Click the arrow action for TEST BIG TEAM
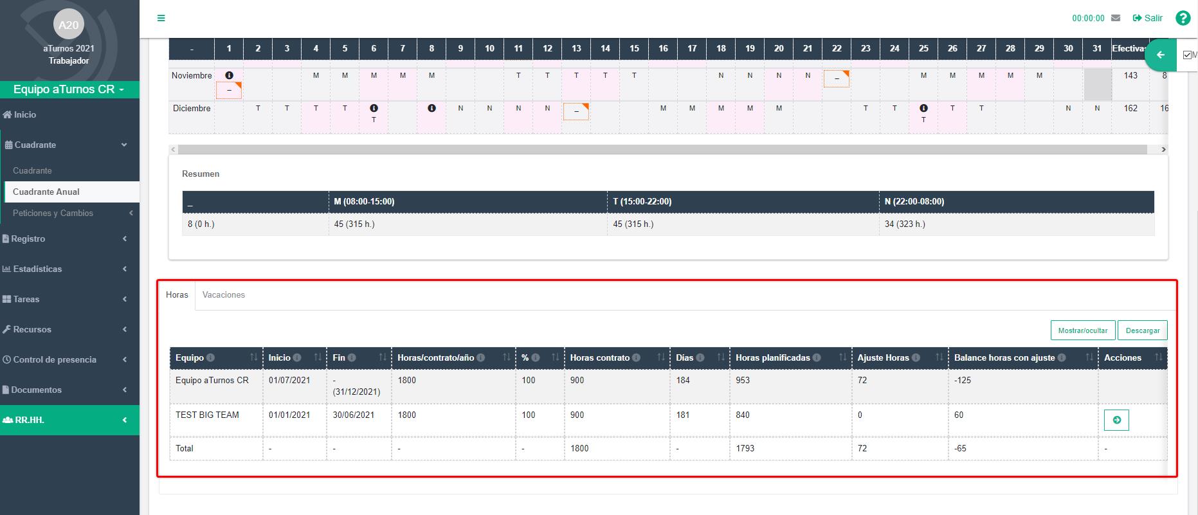 click(1116, 420)
